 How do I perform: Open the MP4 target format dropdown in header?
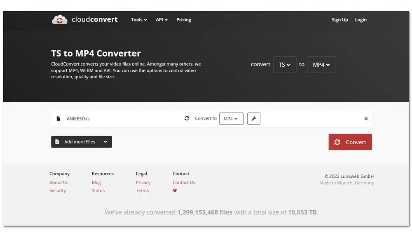point(321,65)
